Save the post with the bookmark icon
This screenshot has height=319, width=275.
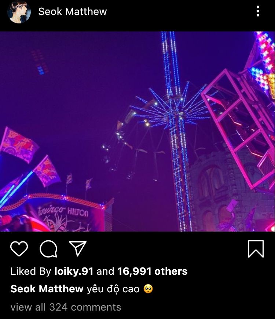click(256, 249)
